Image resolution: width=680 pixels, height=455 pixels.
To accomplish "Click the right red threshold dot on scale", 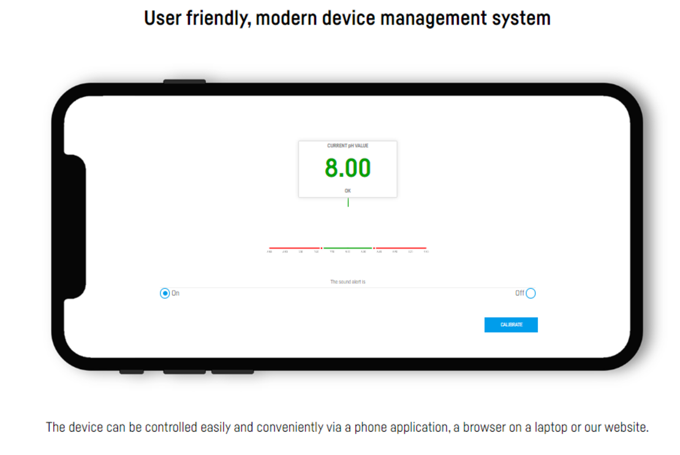I will pyautogui.click(x=374, y=248).
